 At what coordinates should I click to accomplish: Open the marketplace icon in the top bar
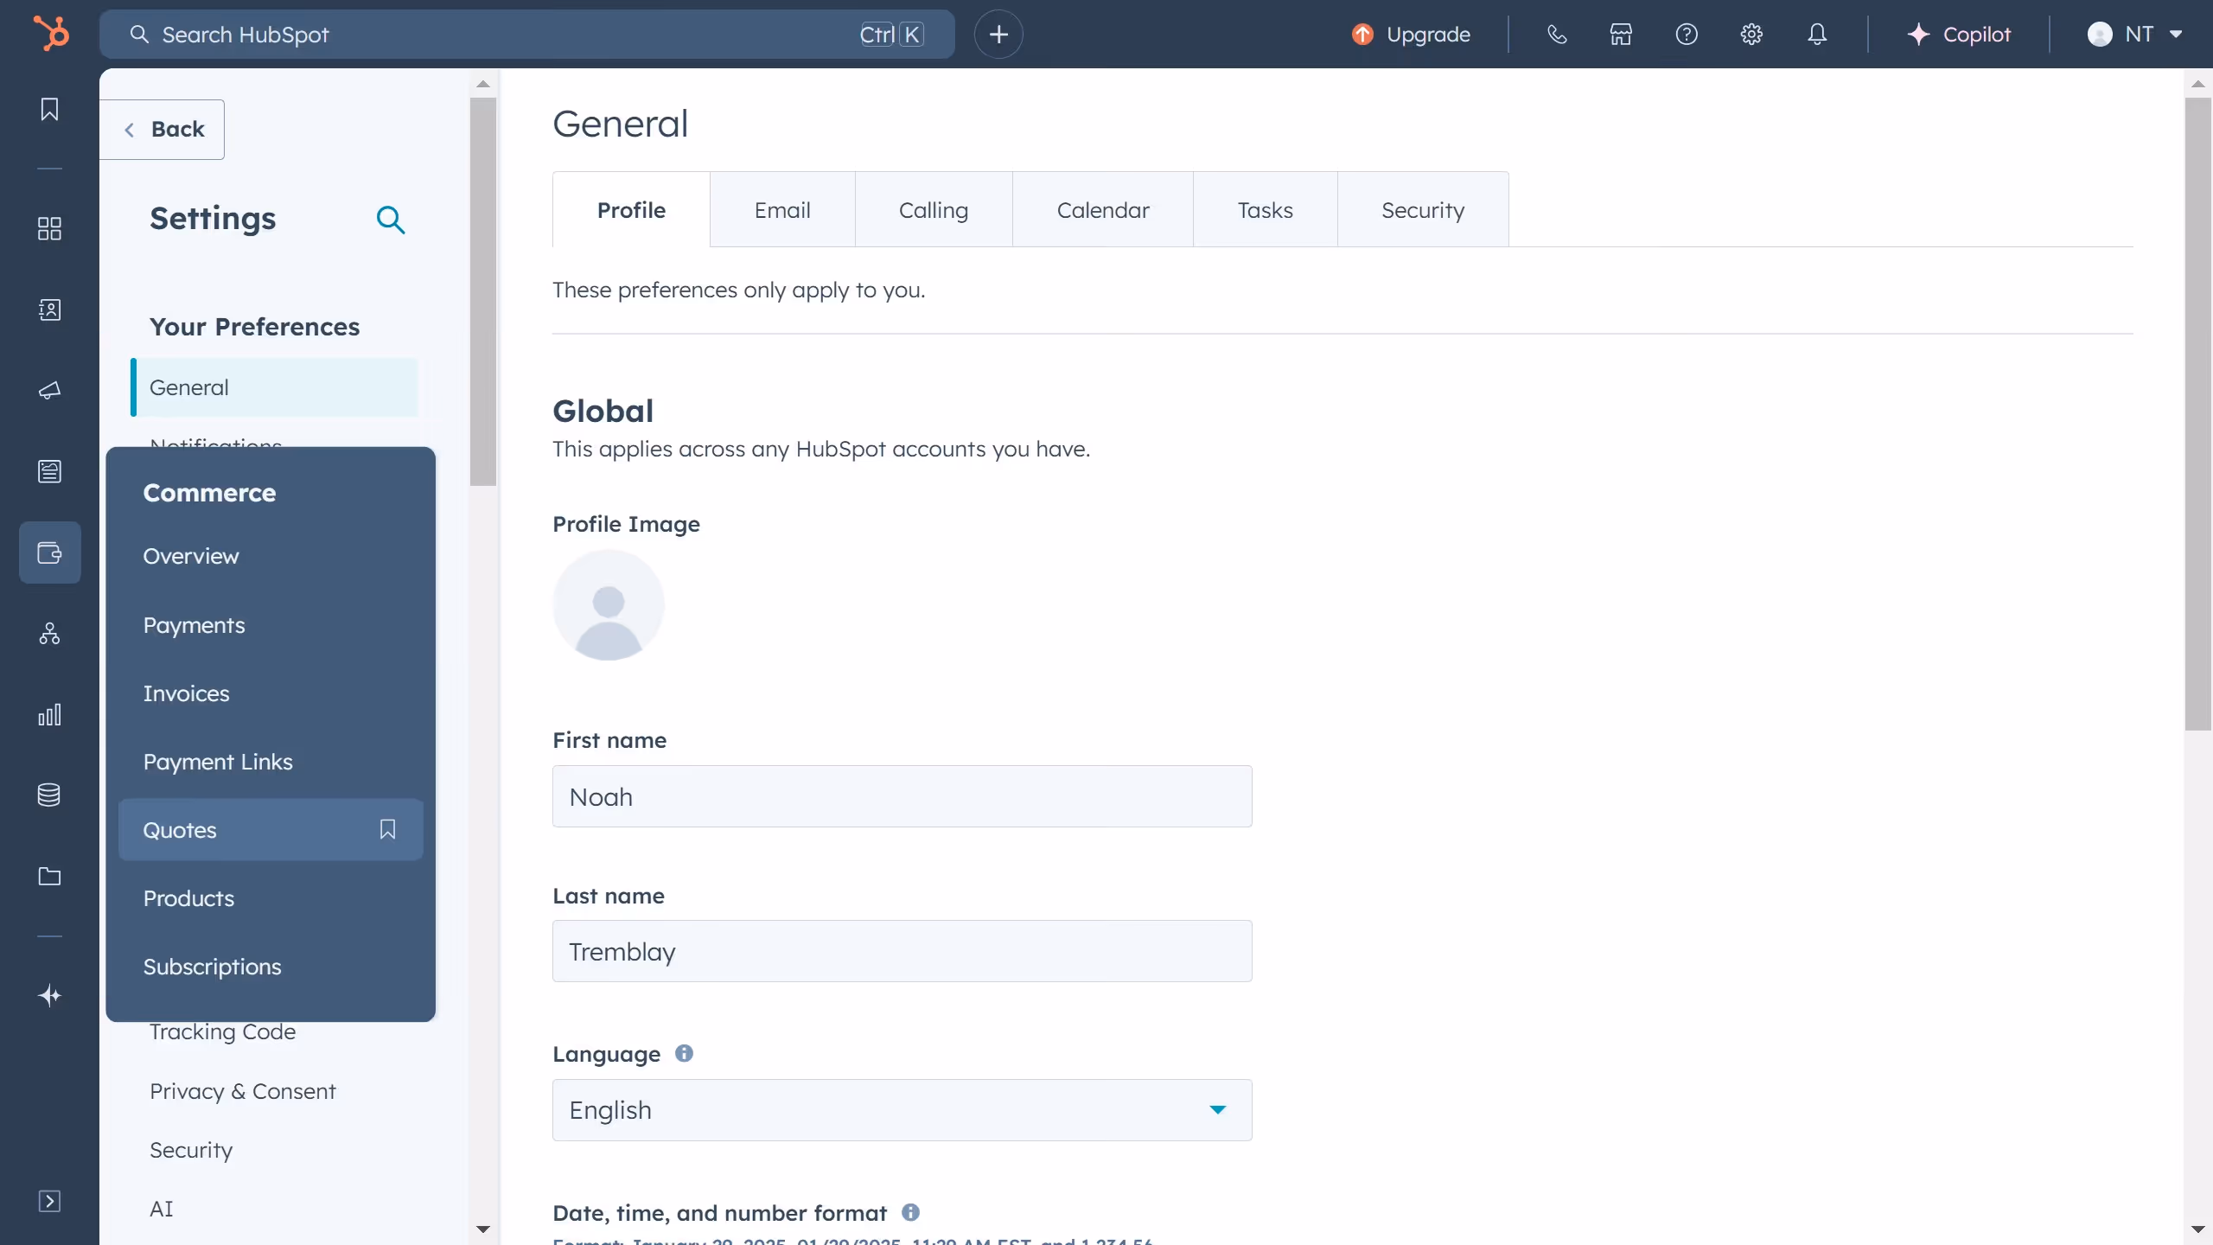1621,34
